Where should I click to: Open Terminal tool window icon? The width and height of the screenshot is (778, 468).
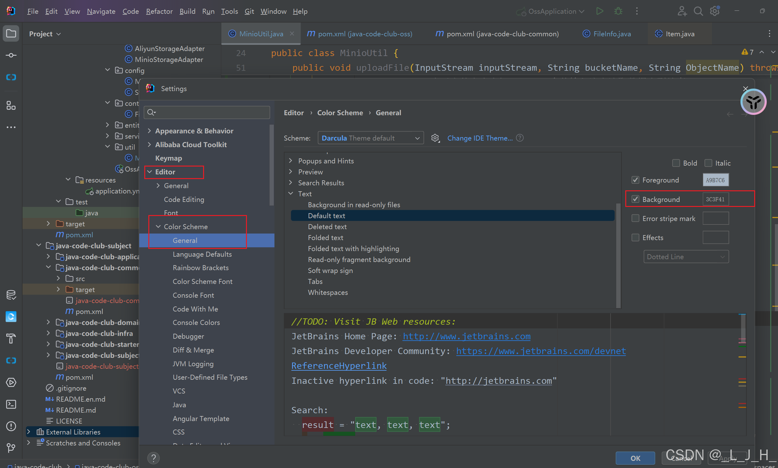click(x=11, y=404)
